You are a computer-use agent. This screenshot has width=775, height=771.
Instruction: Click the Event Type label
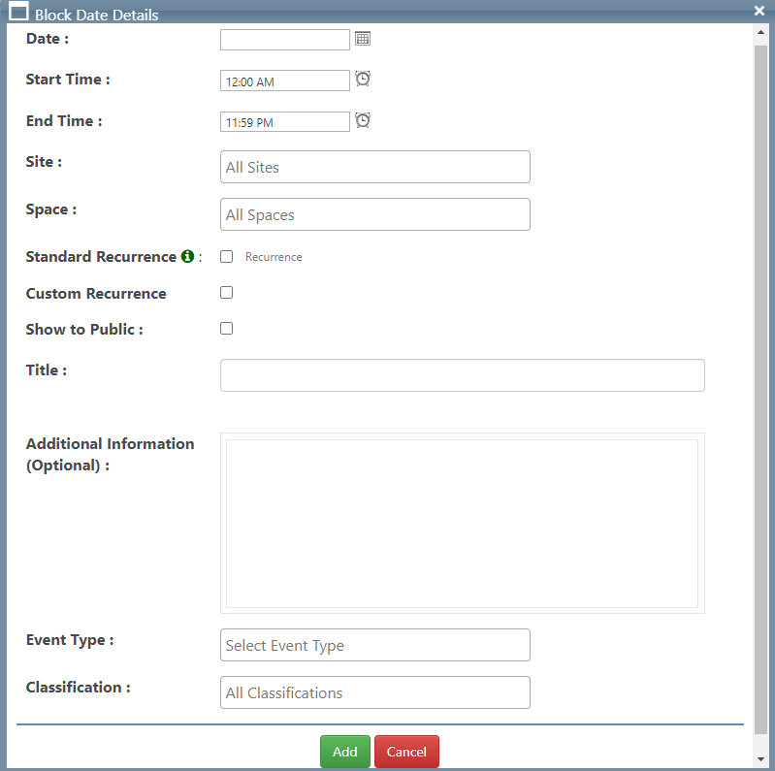(x=70, y=640)
